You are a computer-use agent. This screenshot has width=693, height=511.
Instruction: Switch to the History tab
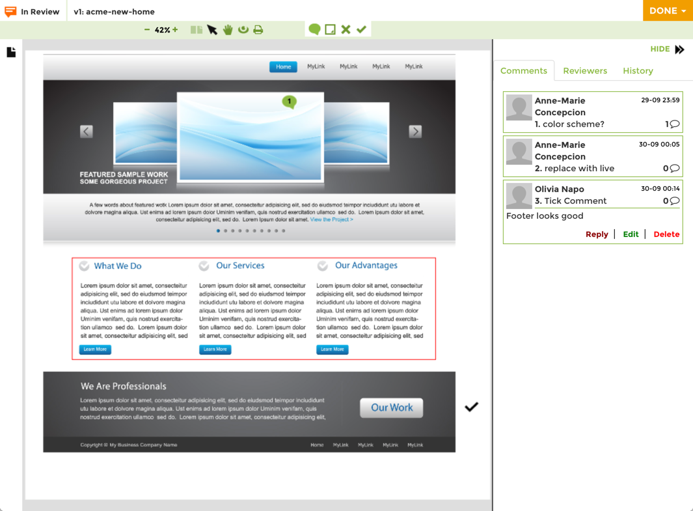638,71
